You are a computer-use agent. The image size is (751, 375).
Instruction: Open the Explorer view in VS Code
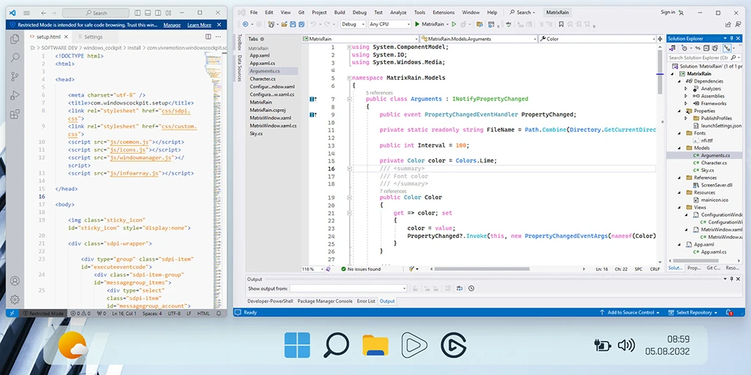coord(15,38)
